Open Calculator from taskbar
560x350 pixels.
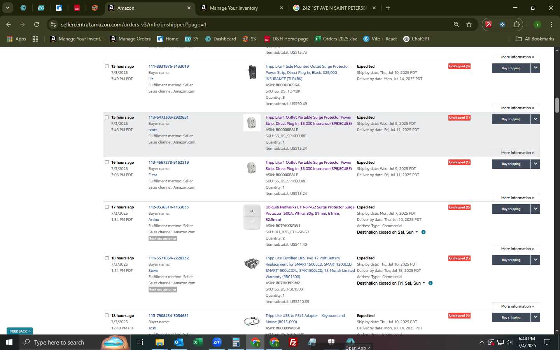point(236,342)
